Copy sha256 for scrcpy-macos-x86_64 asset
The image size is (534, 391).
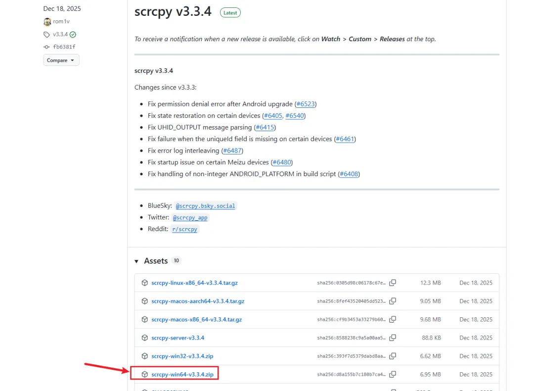point(393,319)
